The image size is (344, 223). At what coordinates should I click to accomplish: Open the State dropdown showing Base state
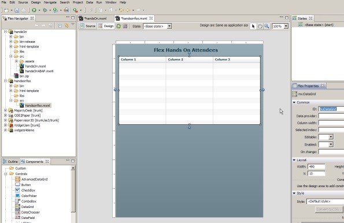(x=157, y=27)
